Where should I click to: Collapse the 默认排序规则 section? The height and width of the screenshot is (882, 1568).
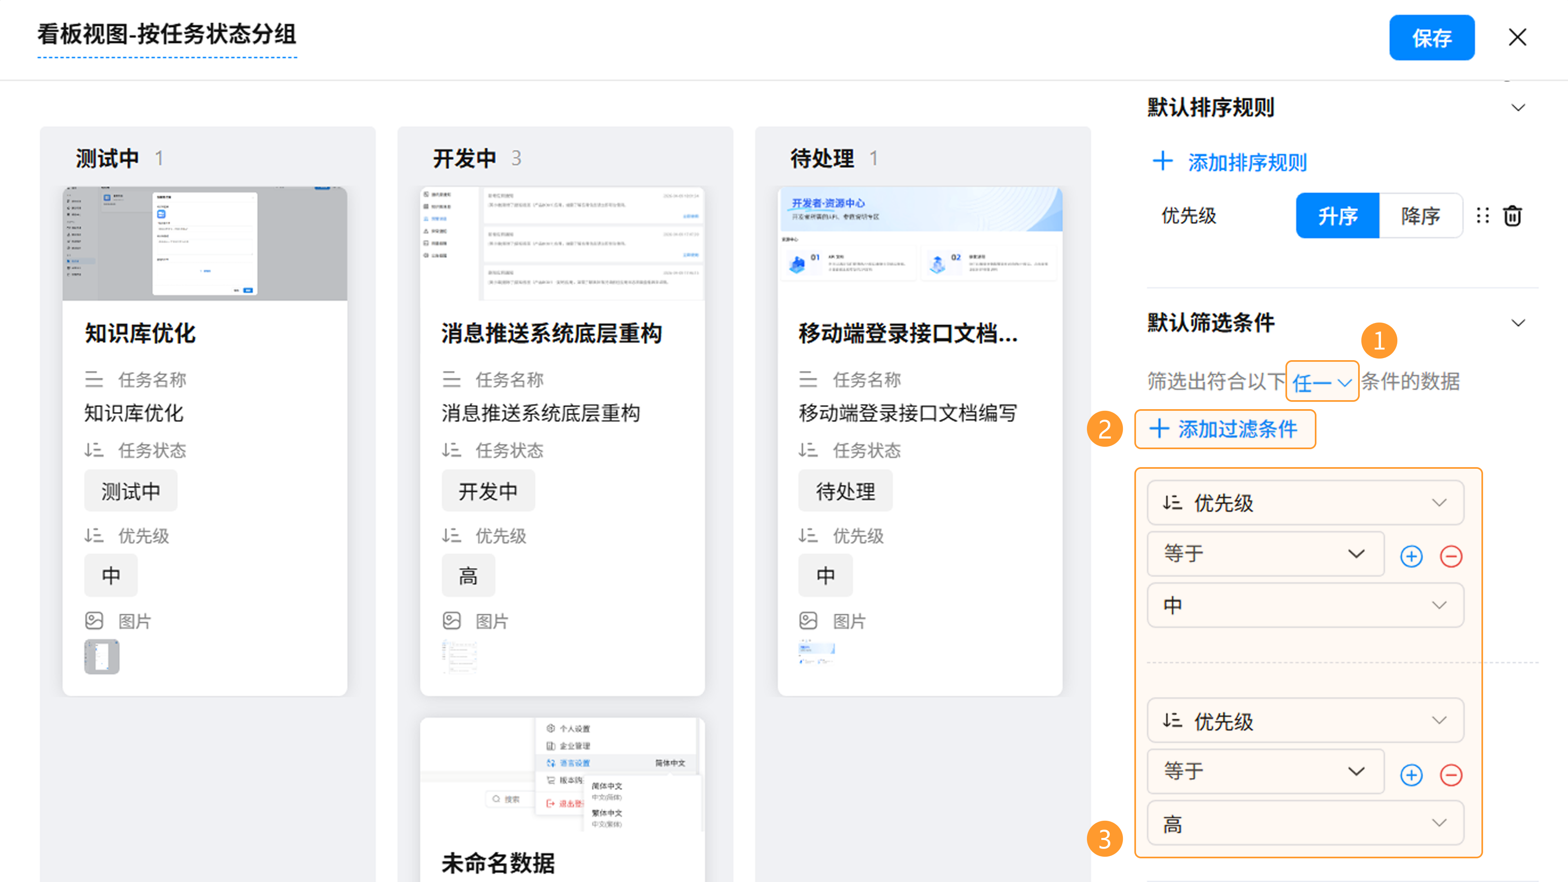coord(1518,108)
